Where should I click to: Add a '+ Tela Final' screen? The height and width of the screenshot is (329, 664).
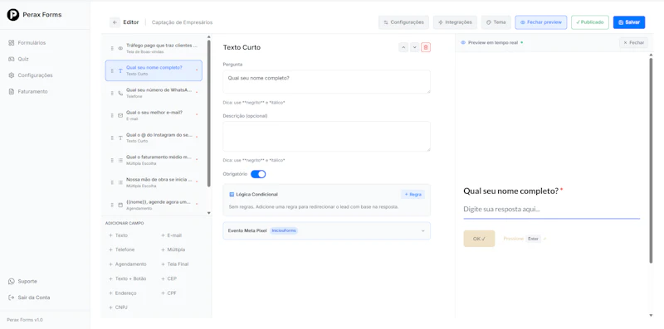point(175,264)
